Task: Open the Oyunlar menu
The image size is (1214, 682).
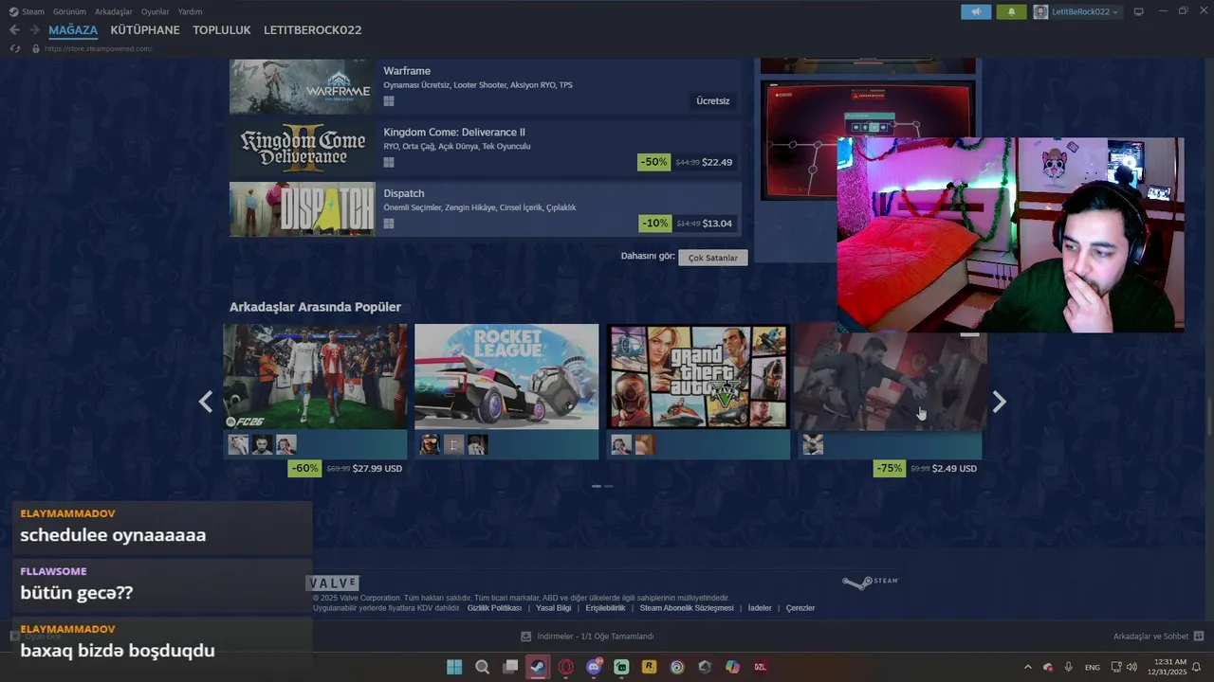Action: (x=156, y=11)
